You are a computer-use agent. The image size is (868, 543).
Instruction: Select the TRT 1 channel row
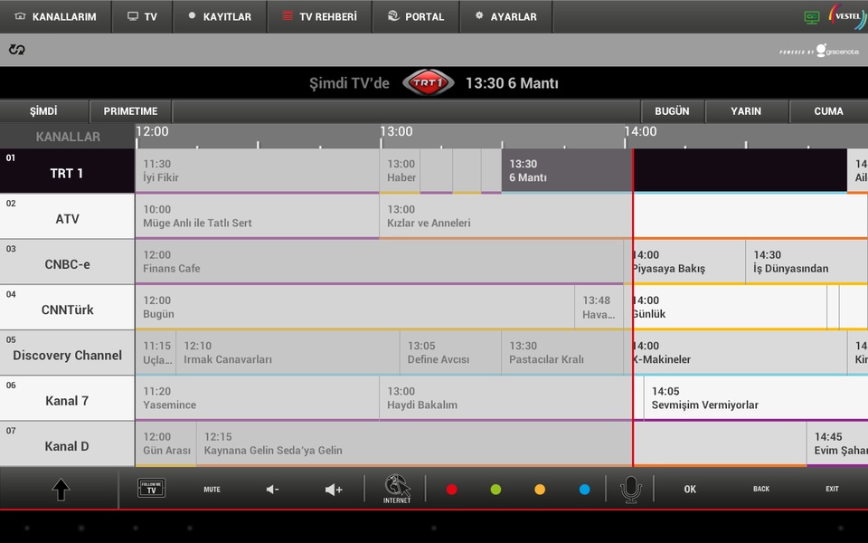[67, 171]
